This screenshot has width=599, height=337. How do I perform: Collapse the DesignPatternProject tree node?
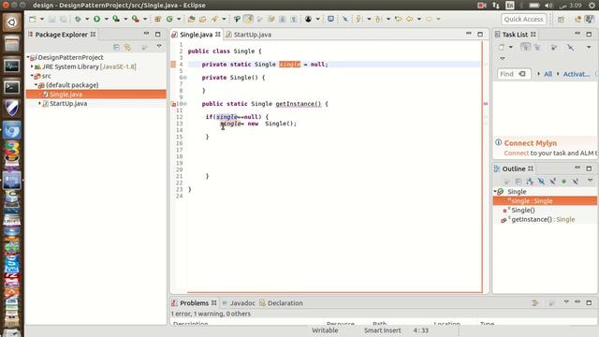(x=28, y=57)
